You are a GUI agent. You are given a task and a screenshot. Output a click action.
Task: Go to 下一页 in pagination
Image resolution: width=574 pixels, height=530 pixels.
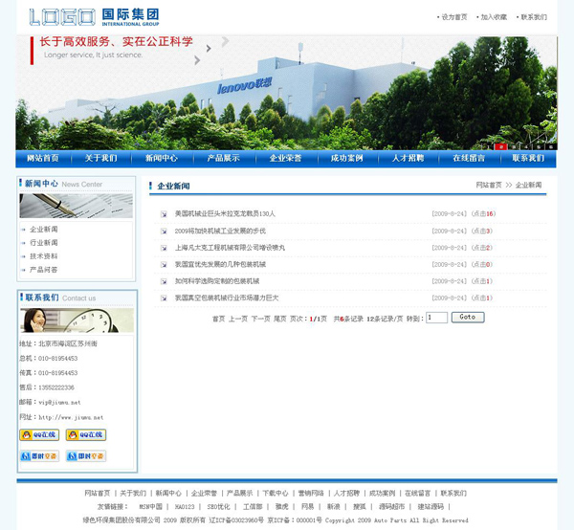click(260, 318)
